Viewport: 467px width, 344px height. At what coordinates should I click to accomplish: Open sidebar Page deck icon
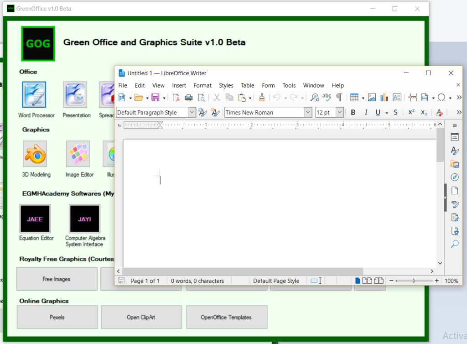(x=455, y=191)
